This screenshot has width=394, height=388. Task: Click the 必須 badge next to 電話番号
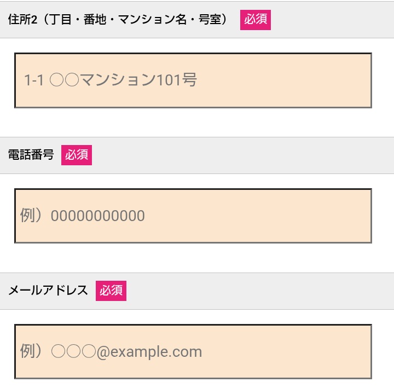tap(77, 155)
